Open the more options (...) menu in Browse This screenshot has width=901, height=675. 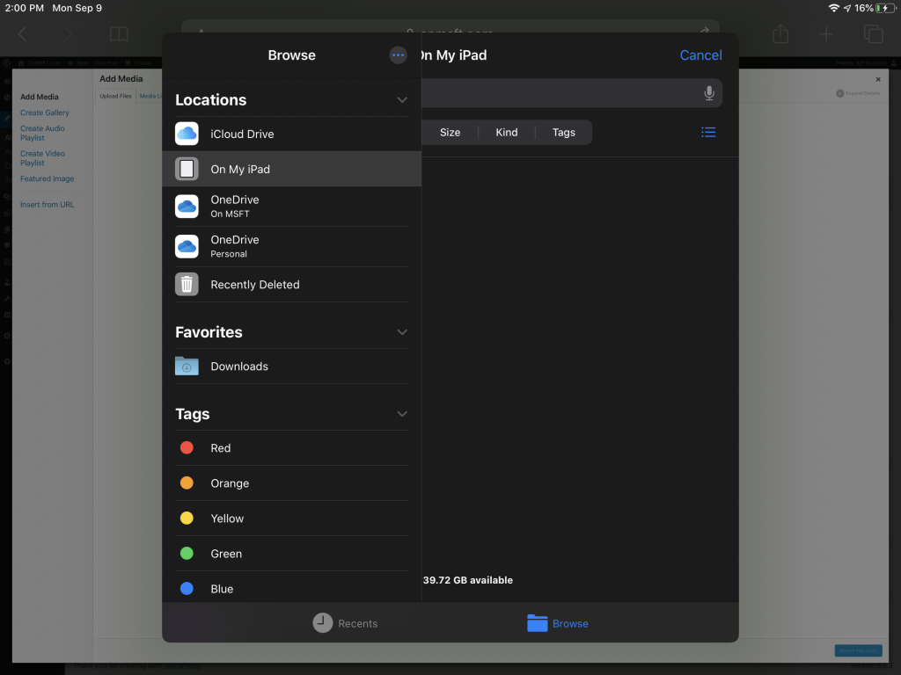[x=398, y=54]
